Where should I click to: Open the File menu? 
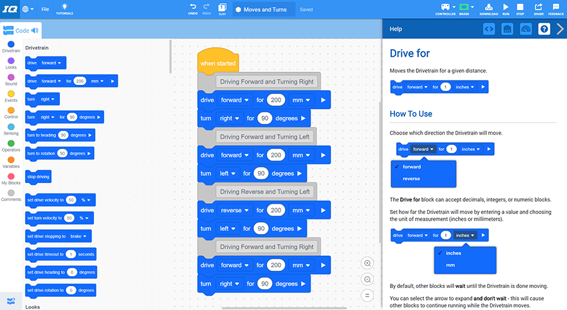tap(45, 9)
